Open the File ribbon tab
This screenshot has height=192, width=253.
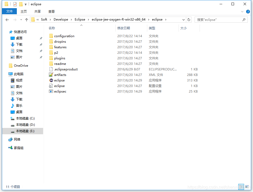pyautogui.click(x=9, y=11)
